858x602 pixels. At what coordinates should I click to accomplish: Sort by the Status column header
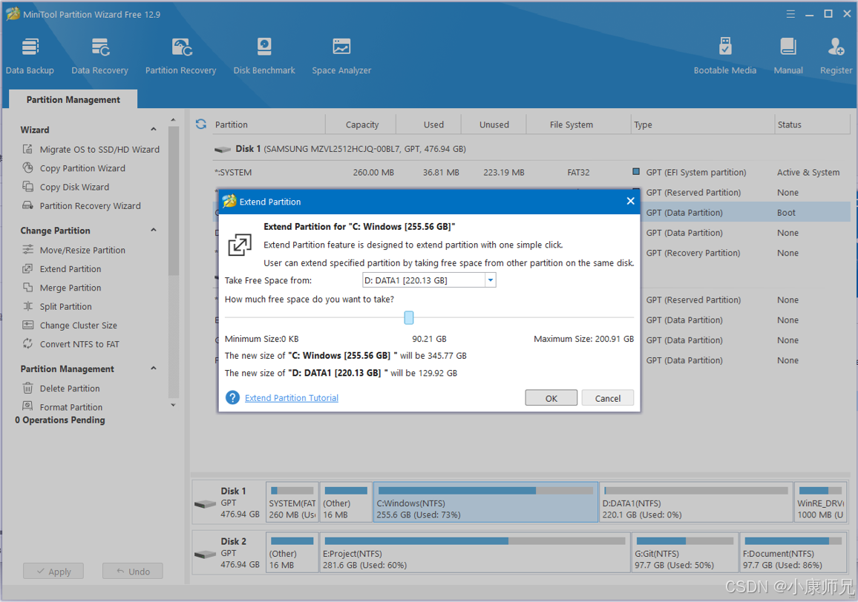[x=812, y=125]
